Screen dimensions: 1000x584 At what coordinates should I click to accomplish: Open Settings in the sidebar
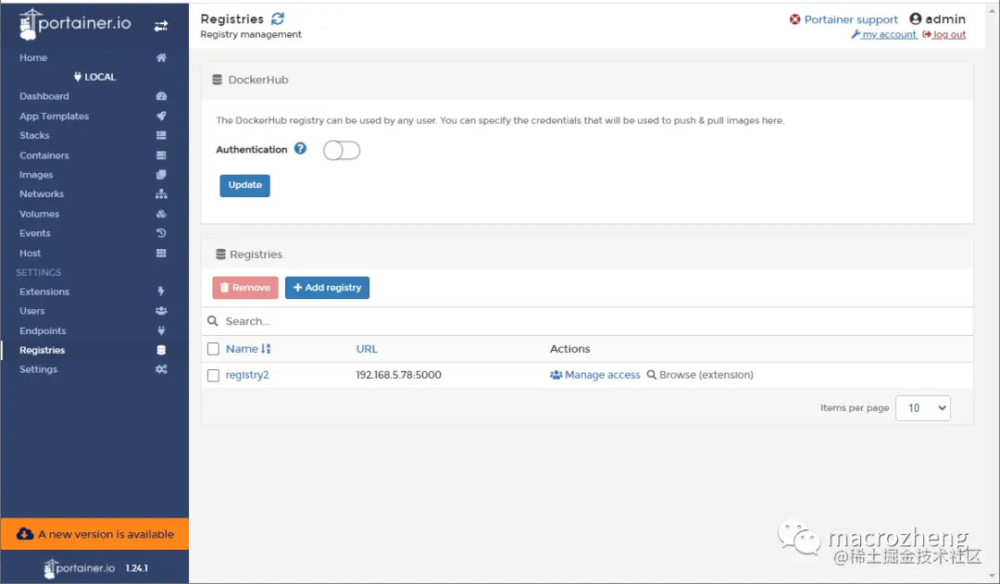point(38,369)
